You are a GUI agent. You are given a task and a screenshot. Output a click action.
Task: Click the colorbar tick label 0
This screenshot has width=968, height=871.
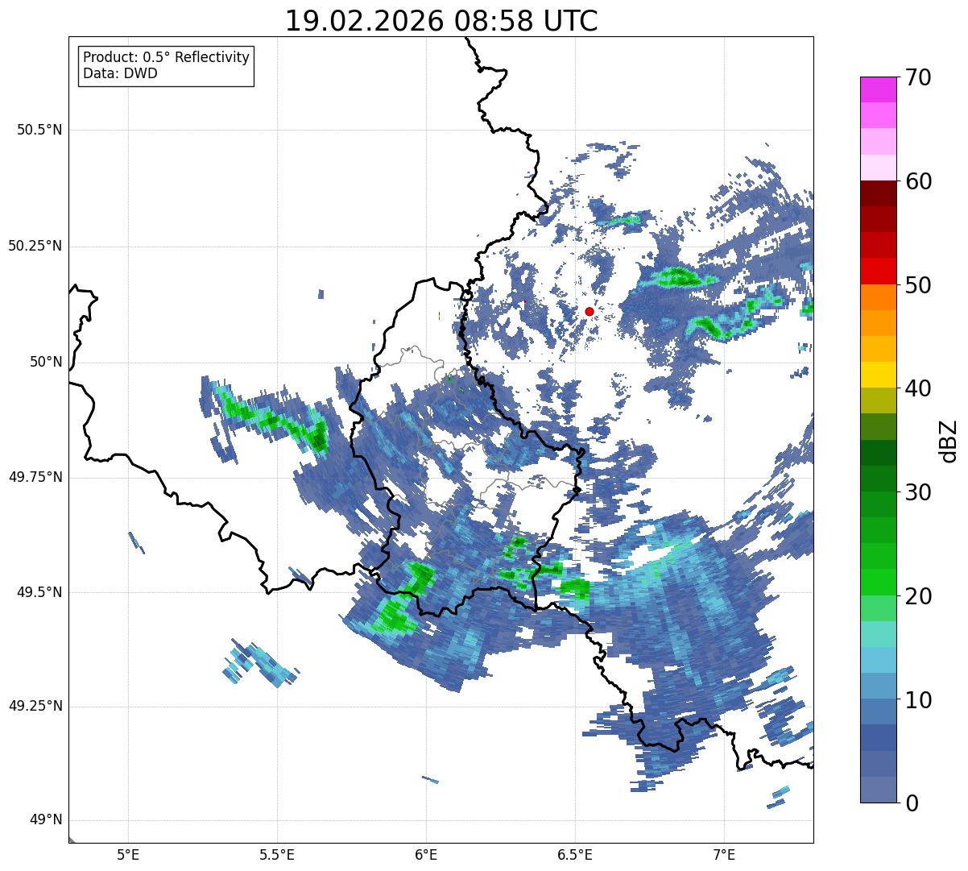[911, 803]
